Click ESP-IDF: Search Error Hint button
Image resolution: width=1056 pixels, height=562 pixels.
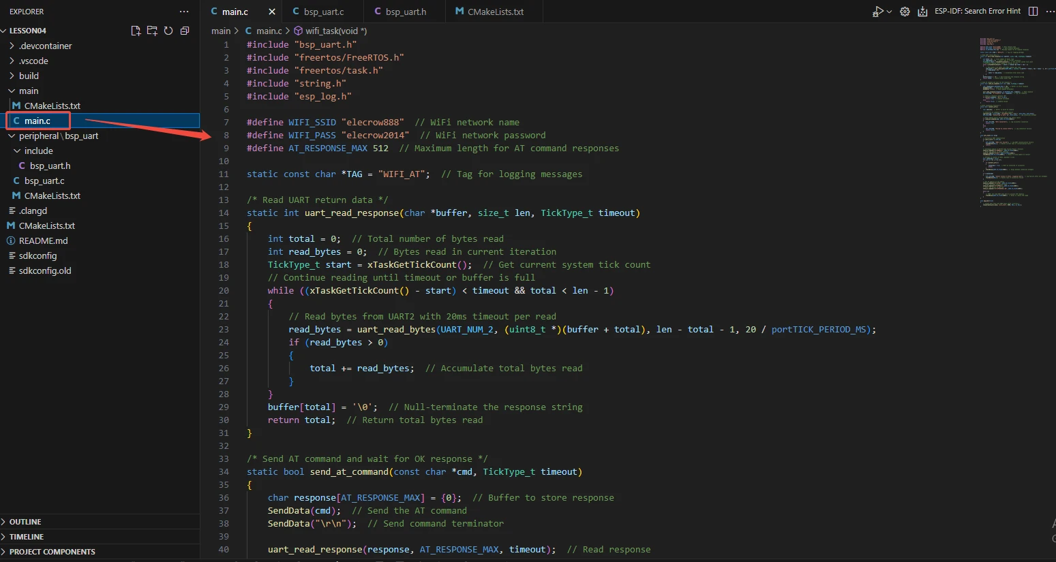978,12
